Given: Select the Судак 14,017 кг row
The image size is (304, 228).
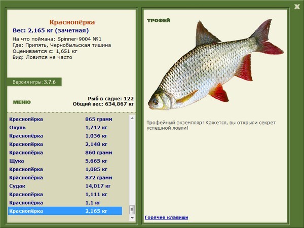Looking at the screenshot, I should [65, 186].
